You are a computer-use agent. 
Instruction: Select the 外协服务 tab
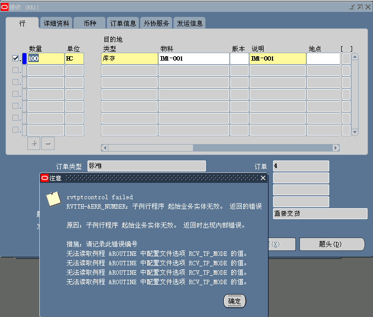pyautogui.click(x=157, y=23)
